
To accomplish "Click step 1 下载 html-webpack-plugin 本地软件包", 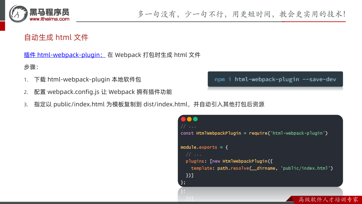I will (x=88, y=79).
